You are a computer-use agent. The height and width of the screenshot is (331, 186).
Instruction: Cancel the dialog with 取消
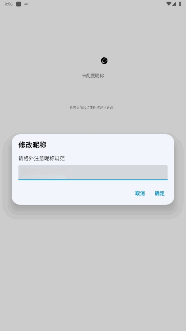pyautogui.click(x=140, y=193)
